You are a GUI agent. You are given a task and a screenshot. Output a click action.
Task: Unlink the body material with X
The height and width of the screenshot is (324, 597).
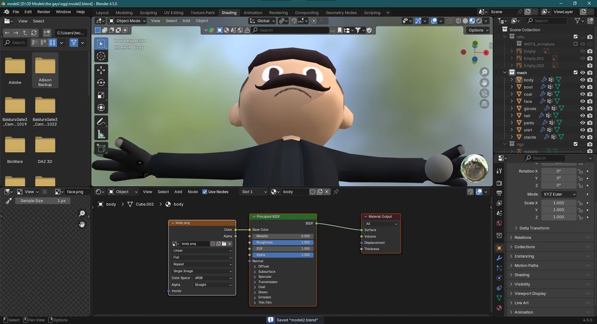327,192
